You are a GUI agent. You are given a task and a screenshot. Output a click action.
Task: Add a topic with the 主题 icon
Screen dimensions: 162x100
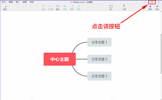(43, 8)
